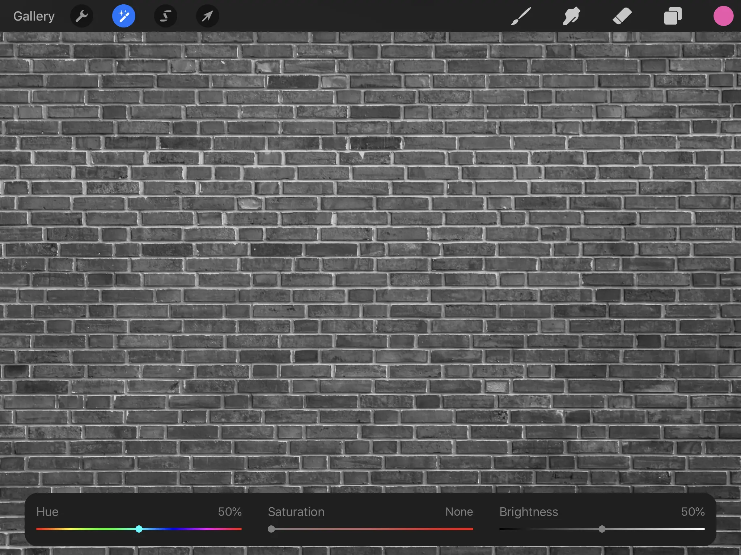
Task: Open the Adjustments magic wand menu
Action: [x=124, y=16]
